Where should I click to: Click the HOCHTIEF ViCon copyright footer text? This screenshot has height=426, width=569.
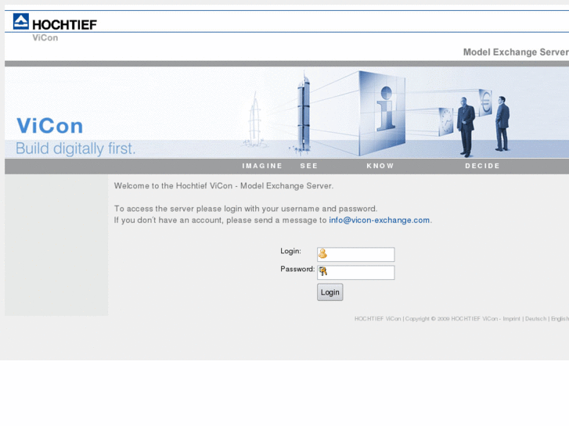point(426,319)
